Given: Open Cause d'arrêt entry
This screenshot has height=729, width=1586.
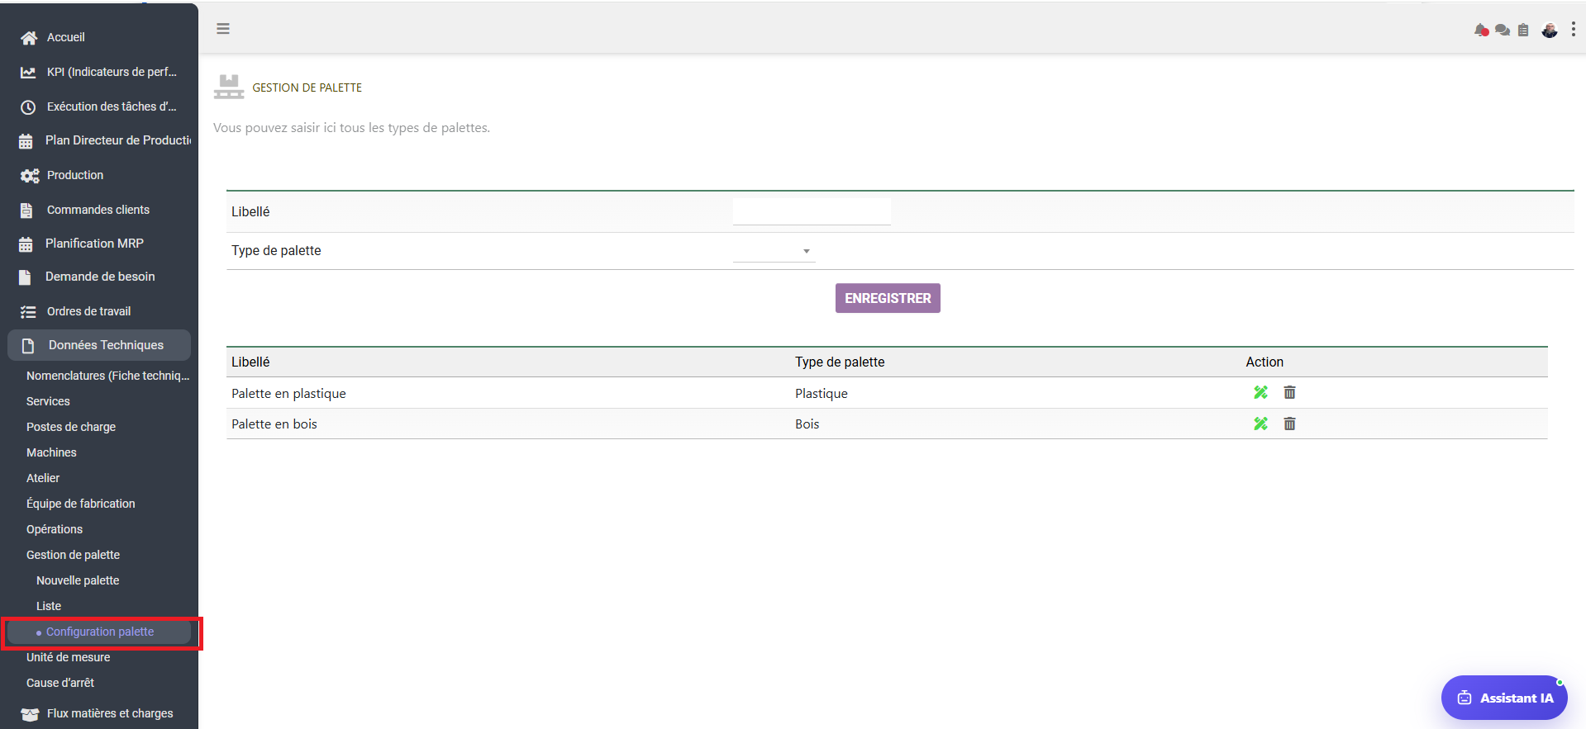Looking at the screenshot, I should tap(60, 683).
